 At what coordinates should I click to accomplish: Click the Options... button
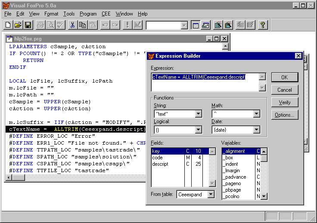click(284, 115)
